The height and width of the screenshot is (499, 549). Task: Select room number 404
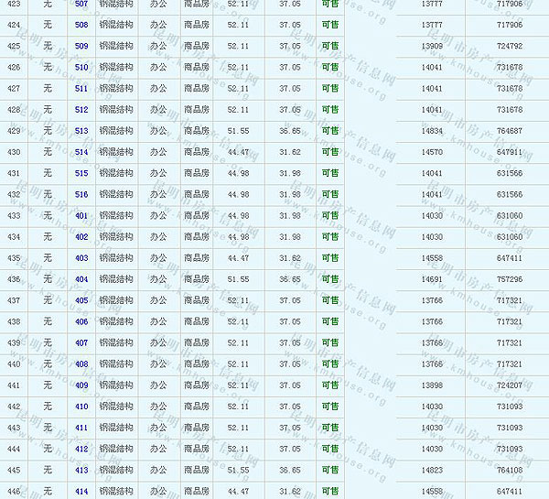(x=81, y=279)
